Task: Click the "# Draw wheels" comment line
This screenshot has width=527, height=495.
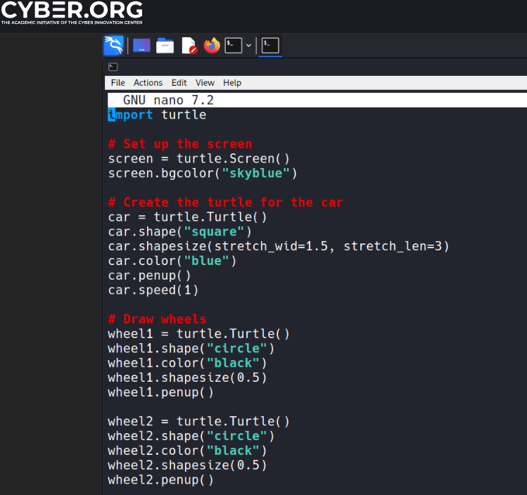Action: pyautogui.click(x=157, y=319)
